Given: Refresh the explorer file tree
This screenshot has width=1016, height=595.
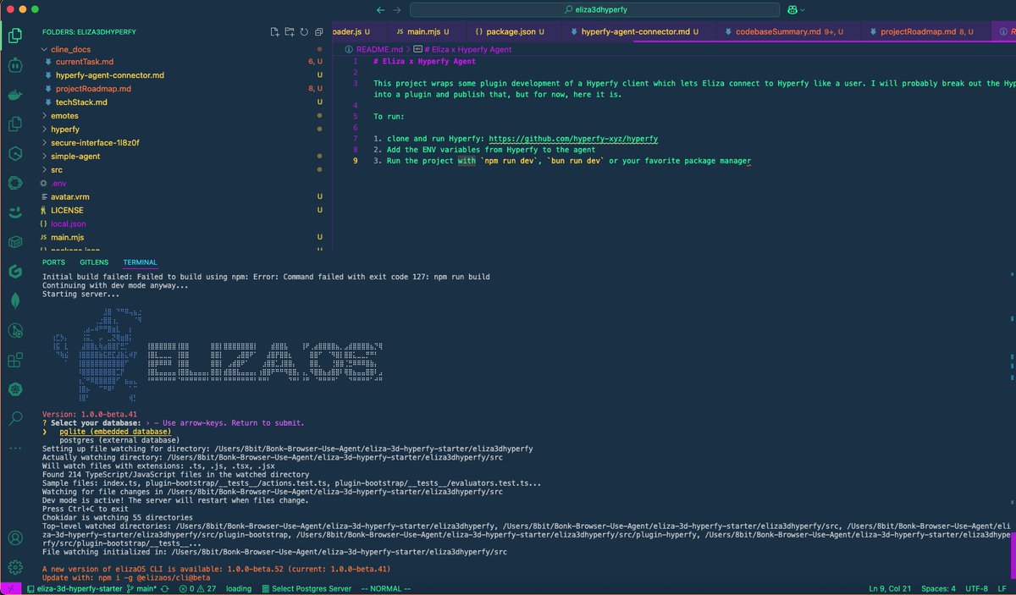Looking at the screenshot, I should point(303,32).
